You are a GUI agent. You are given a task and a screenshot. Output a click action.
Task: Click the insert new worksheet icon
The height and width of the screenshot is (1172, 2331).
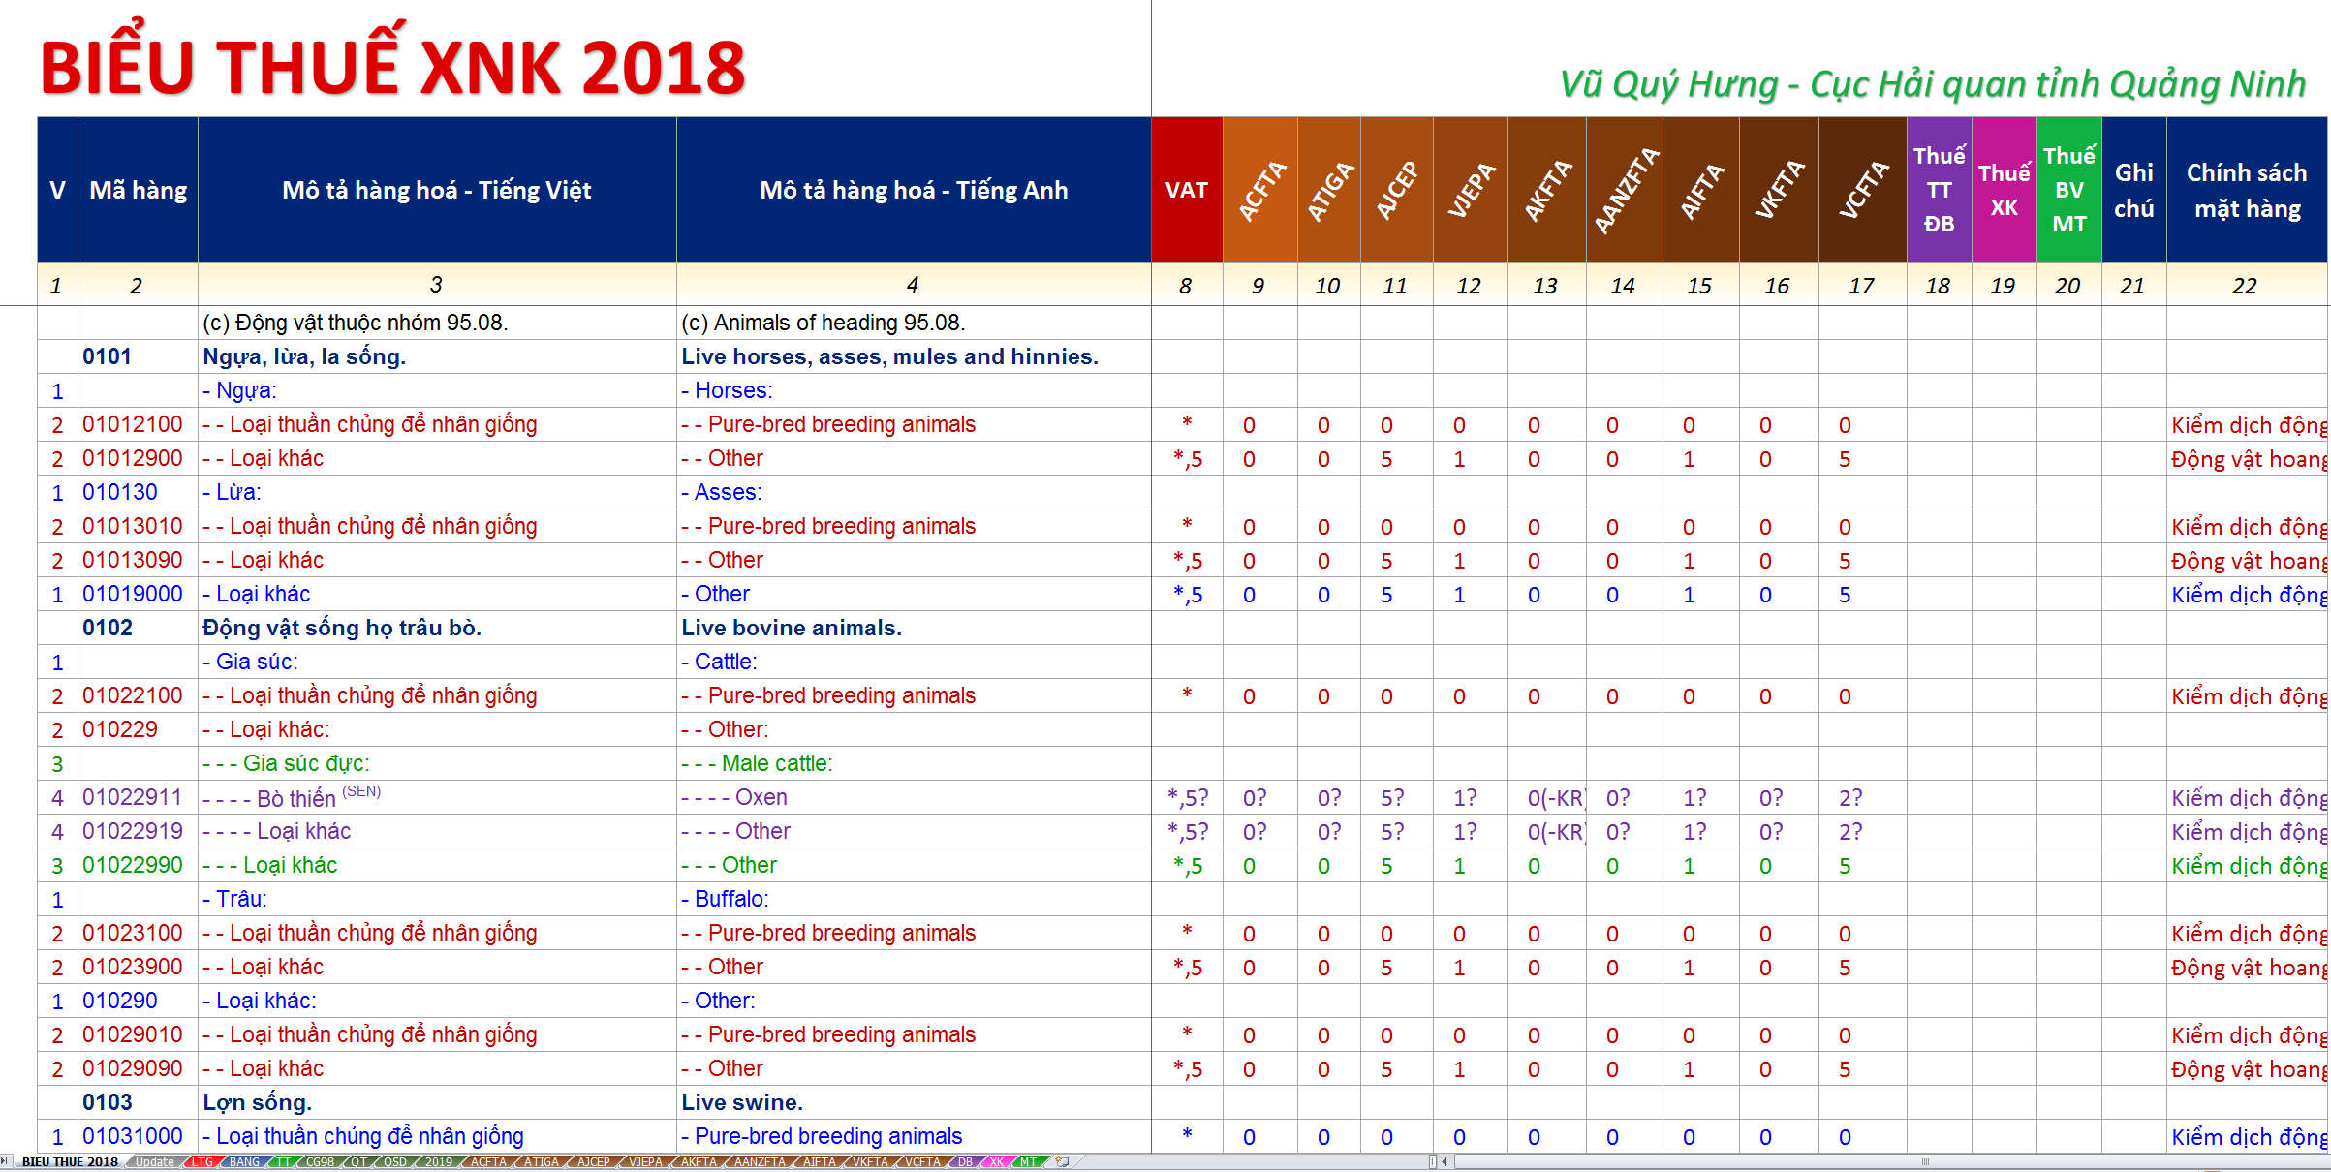coord(1062,1161)
